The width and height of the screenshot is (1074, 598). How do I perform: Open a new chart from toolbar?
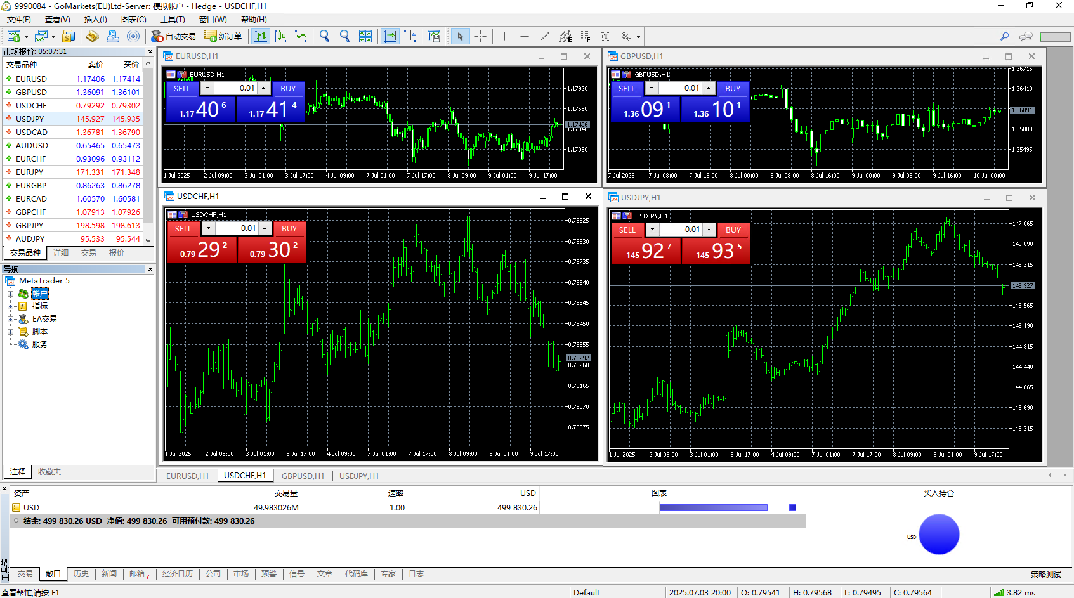coord(14,36)
